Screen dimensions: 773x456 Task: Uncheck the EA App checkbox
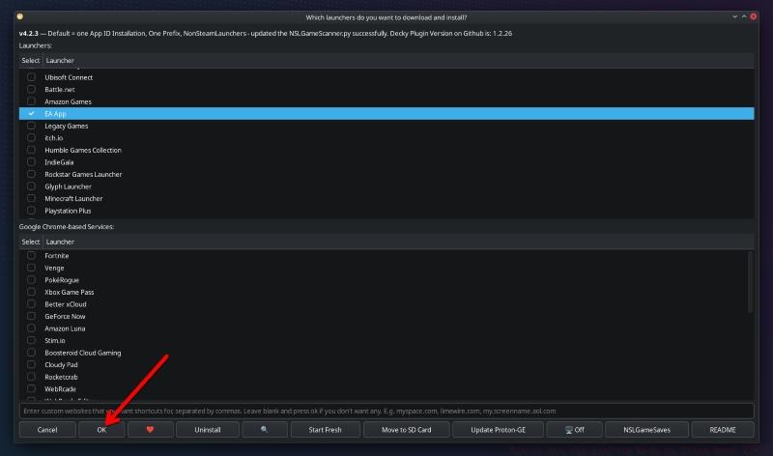coord(31,114)
